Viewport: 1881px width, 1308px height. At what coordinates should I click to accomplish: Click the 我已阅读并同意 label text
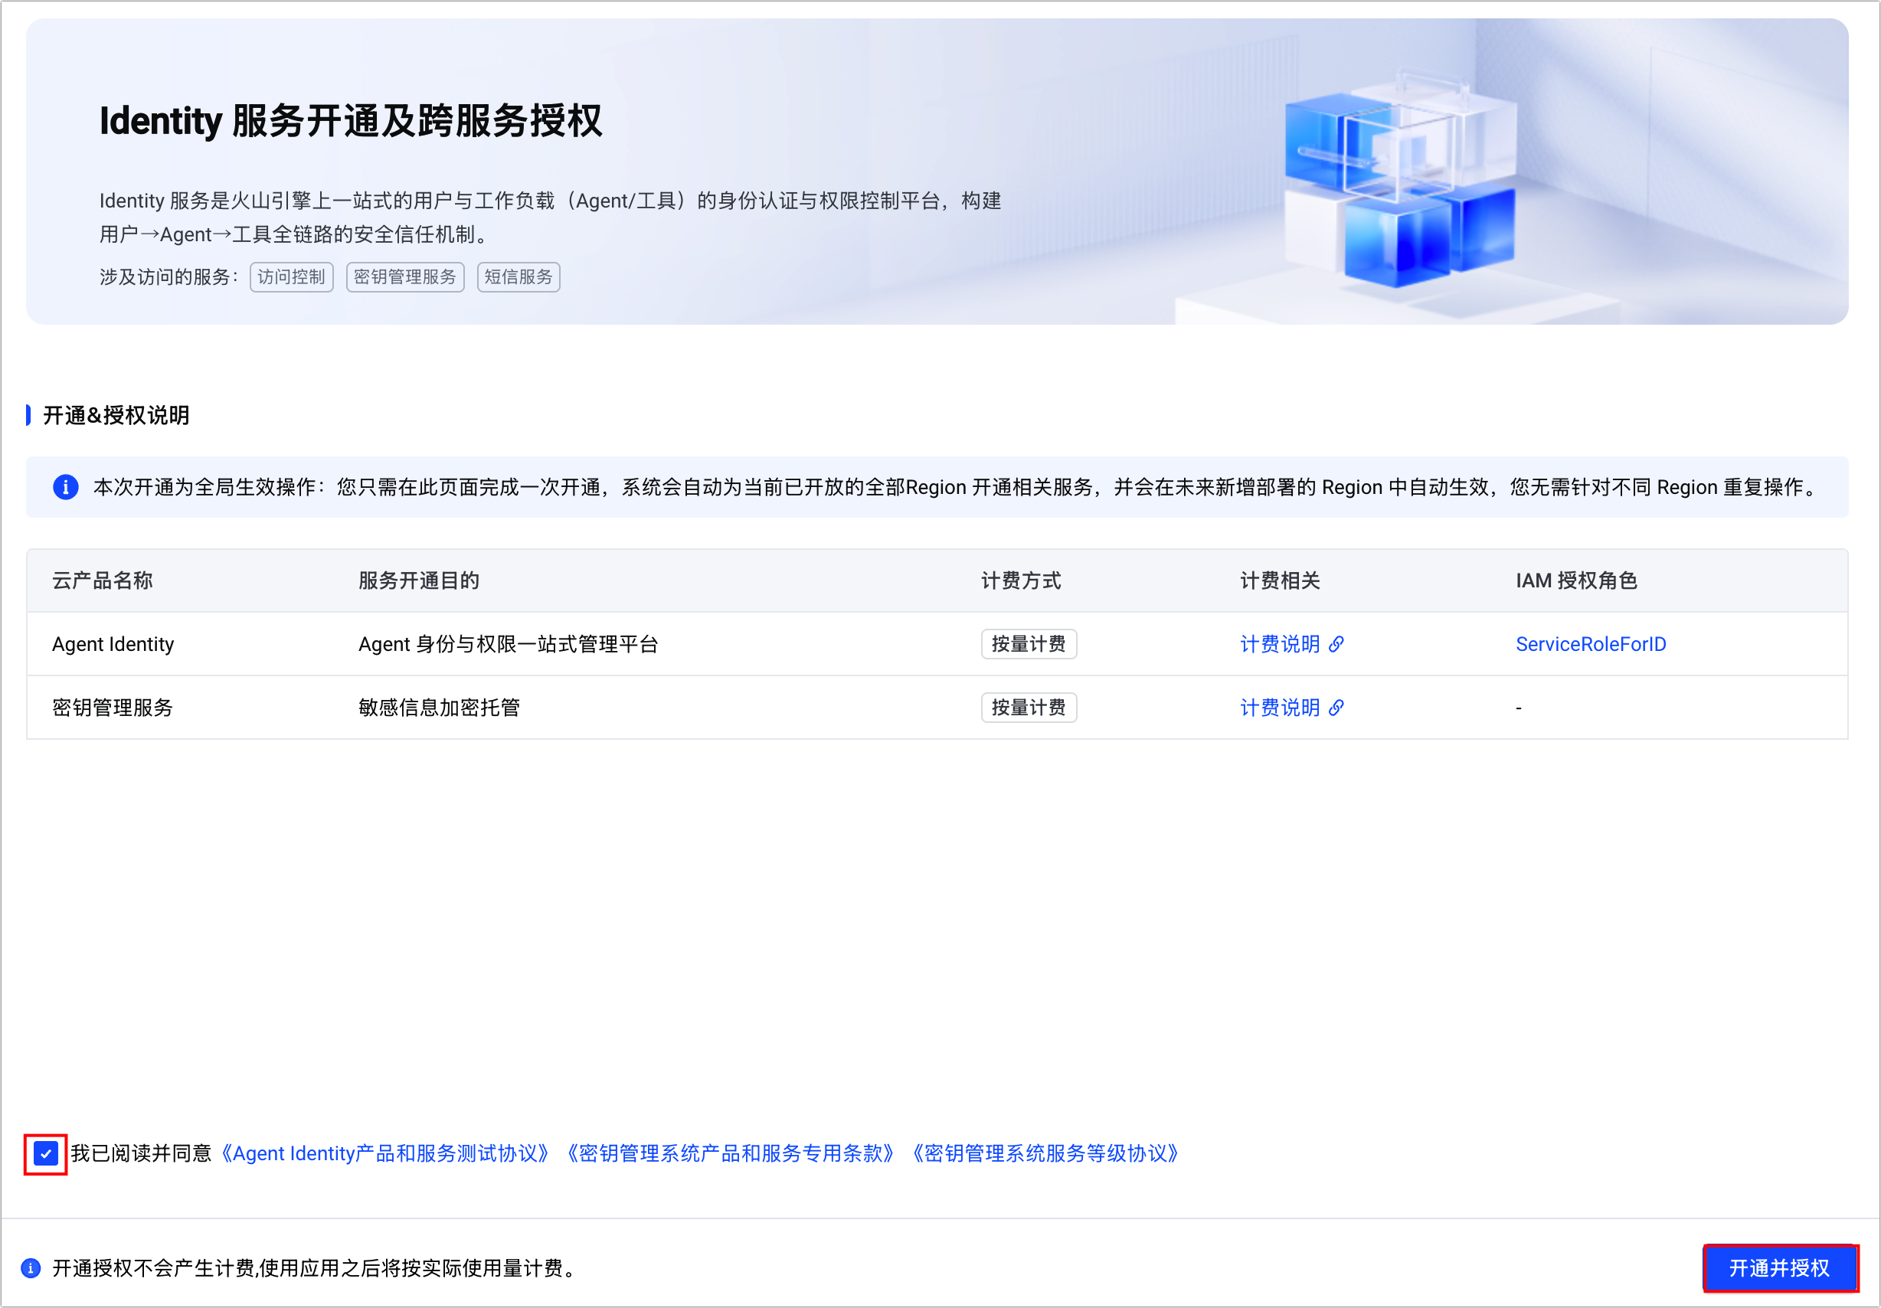[x=141, y=1153]
